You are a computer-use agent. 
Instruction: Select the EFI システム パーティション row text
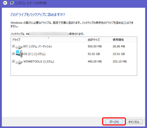(x=38, y=46)
